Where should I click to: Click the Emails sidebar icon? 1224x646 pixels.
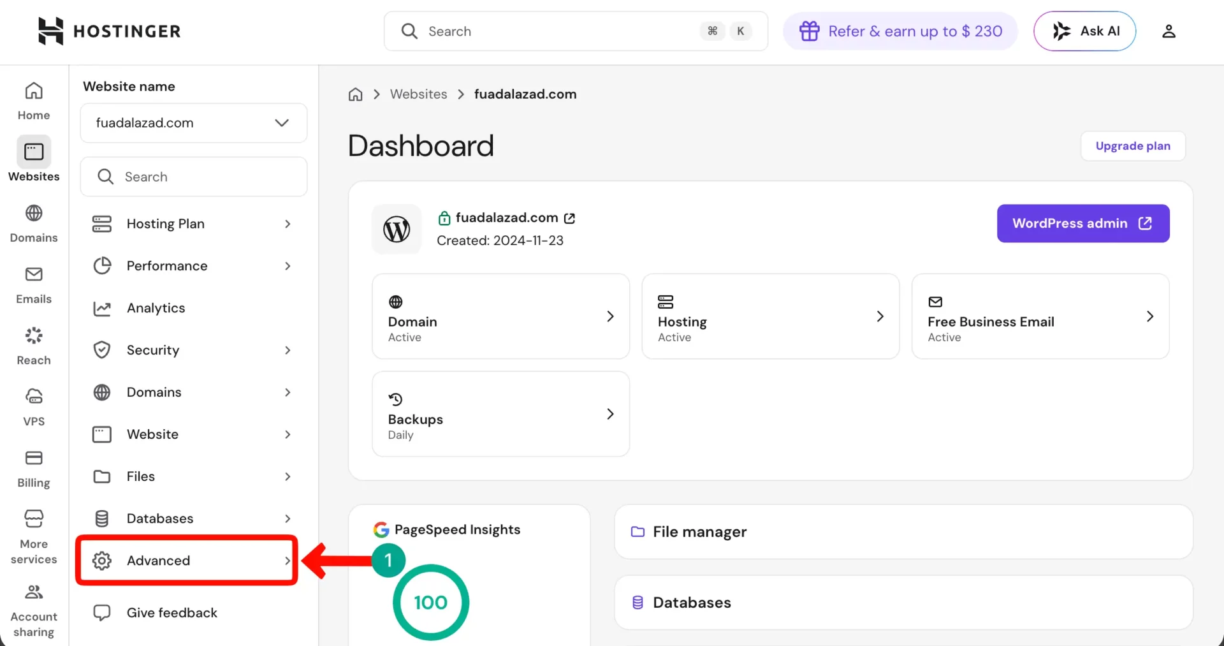[x=34, y=284]
